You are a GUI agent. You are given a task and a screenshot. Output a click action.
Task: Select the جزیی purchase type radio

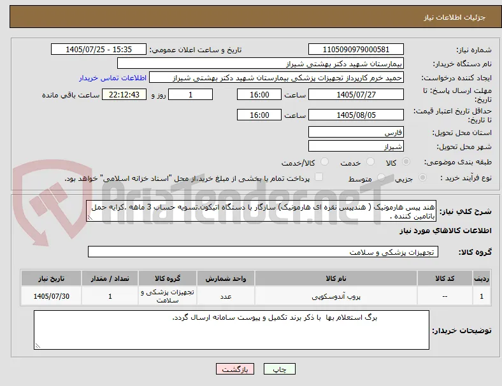click(x=422, y=177)
